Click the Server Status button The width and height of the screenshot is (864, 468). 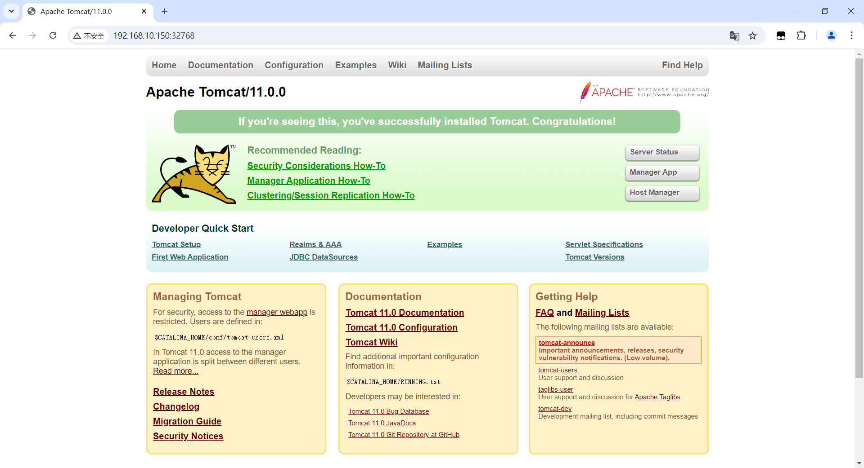(662, 152)
